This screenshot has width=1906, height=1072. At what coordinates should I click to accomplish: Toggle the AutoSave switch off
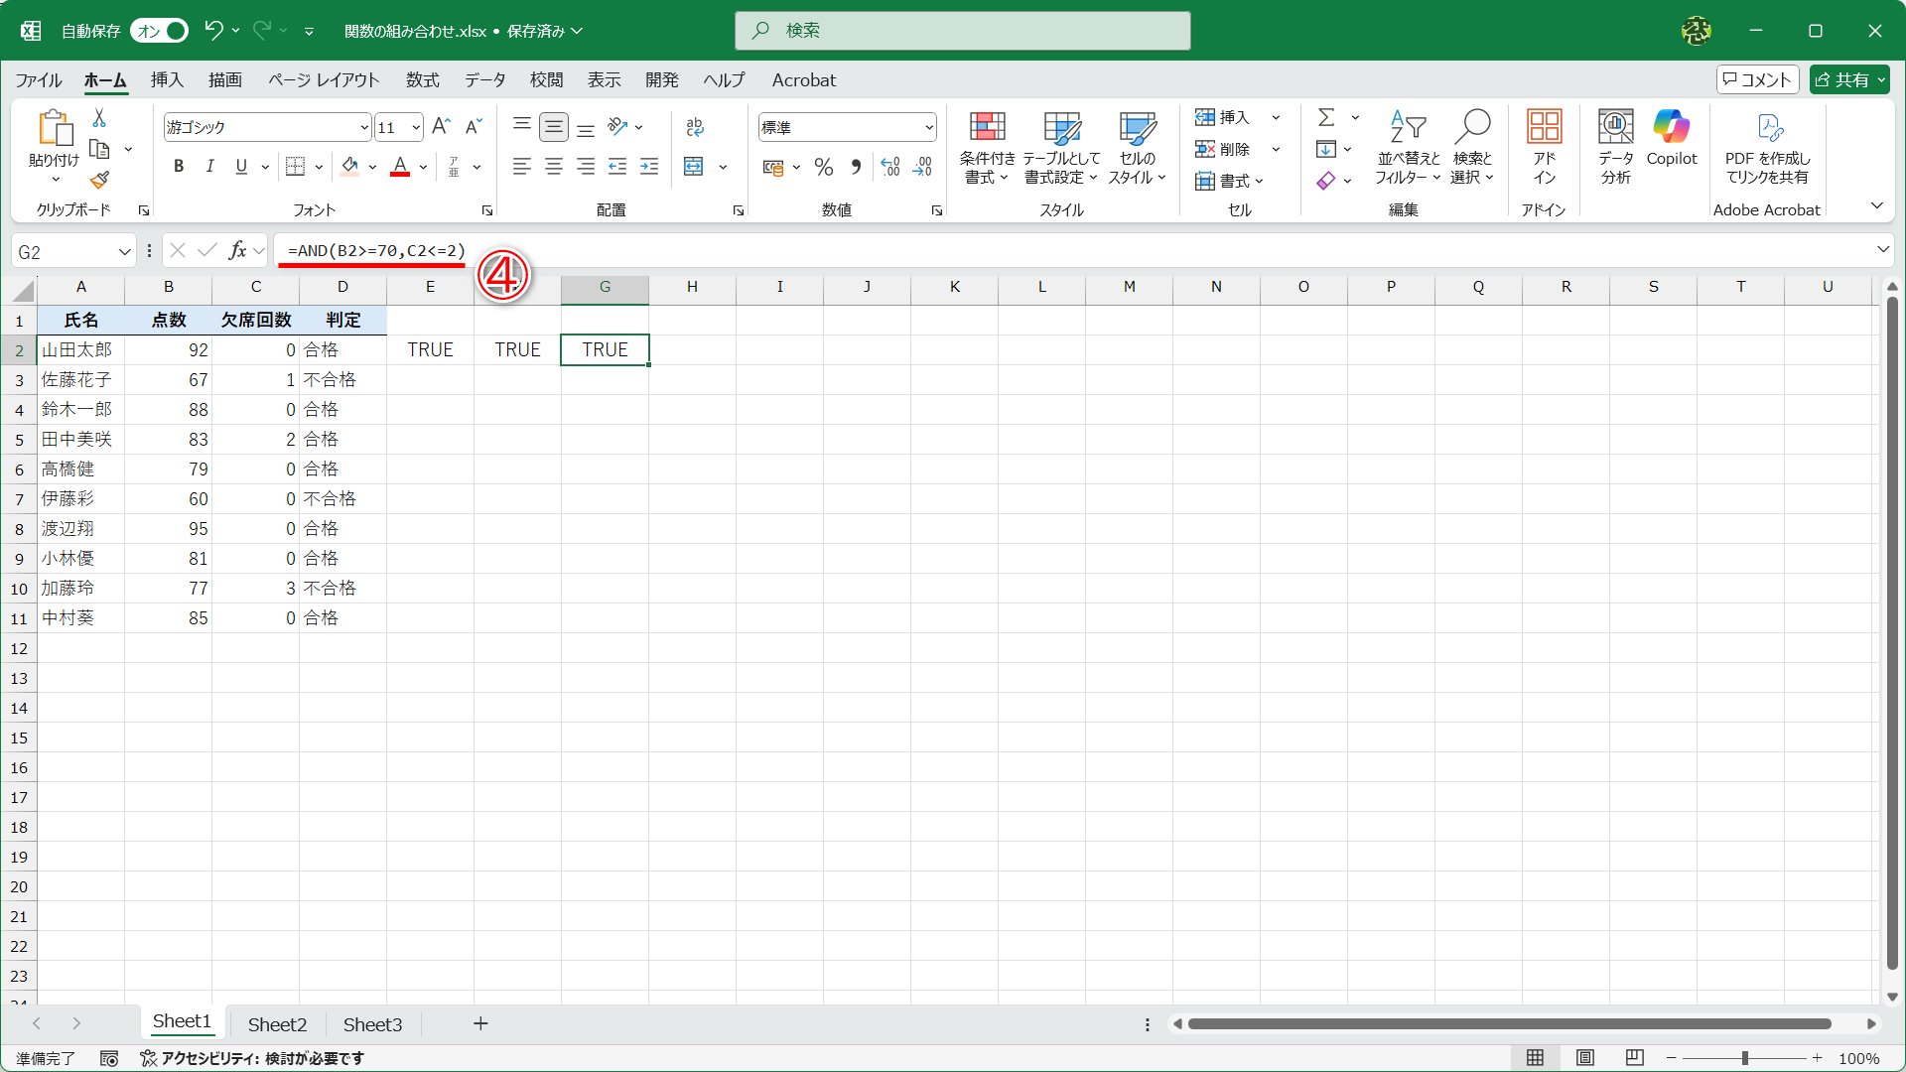tap(159, 31)
